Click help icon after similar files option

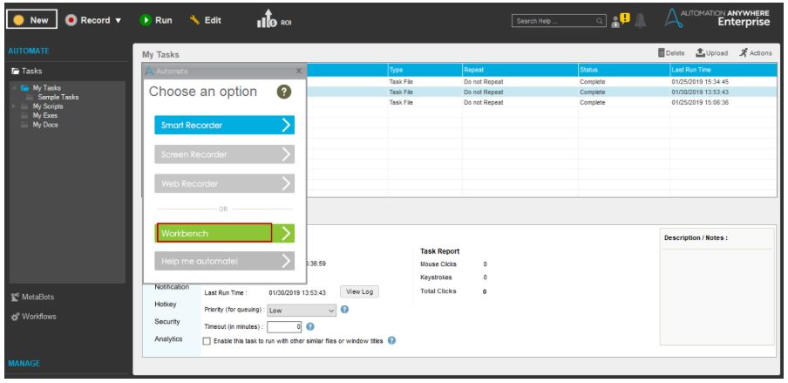pyautogui.click(x=391, y=341)
